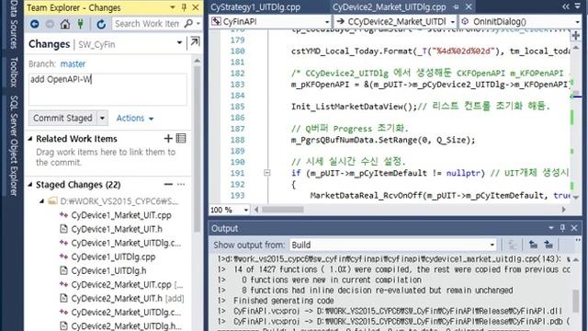Open the Actions dropdown menu
The width and height of the screenshot is (588, 331).
pos(135,119)
